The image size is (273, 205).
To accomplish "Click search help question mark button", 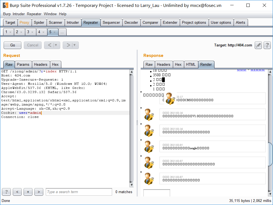I will pyautogui.click(x=6, y=192).
